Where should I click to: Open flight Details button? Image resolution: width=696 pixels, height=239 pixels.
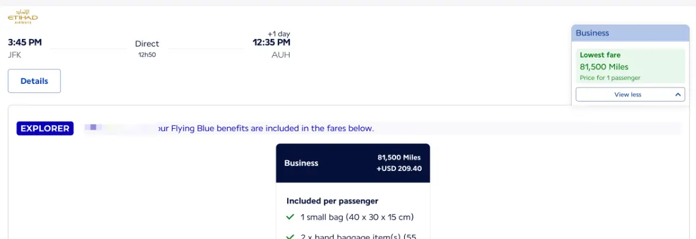[34, 81]
